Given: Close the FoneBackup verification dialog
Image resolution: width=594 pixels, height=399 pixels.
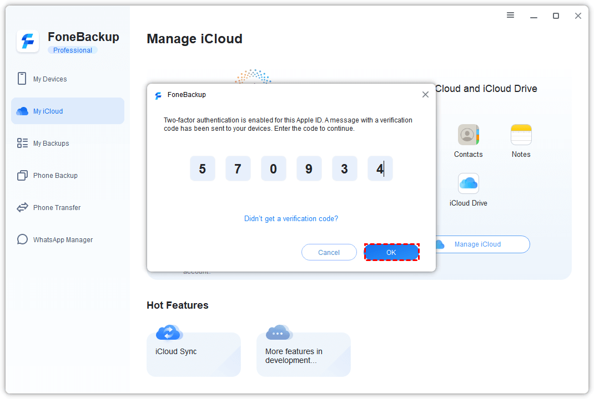Looking at the screenshot, I should point(425,95).
